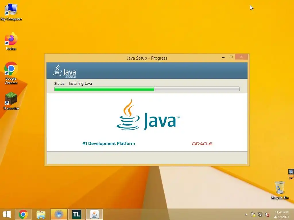Open the clock showing 11:41 PM
294x220 pixels.
click(281, 215)
